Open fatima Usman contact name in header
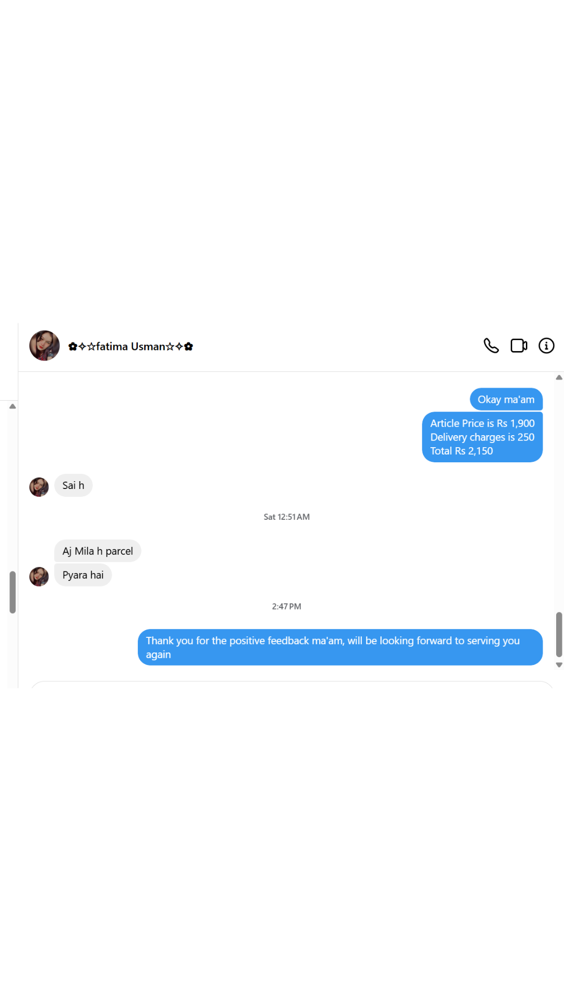The image size is (564, 1003). click(x=131, y=346)
